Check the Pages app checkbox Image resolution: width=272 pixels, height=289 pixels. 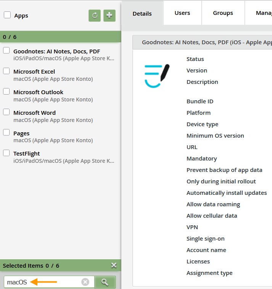coord(6,132)
